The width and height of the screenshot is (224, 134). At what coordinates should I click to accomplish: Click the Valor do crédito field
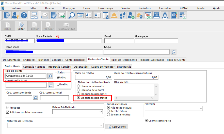coord(93,77)
